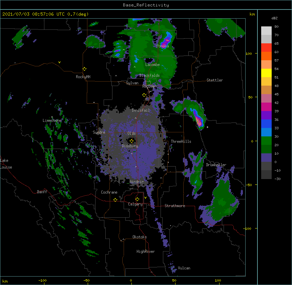292x285 pixels.
Task: Pick the light gray 80-70 dBZ legend swatch
Action: pos(266,31)
